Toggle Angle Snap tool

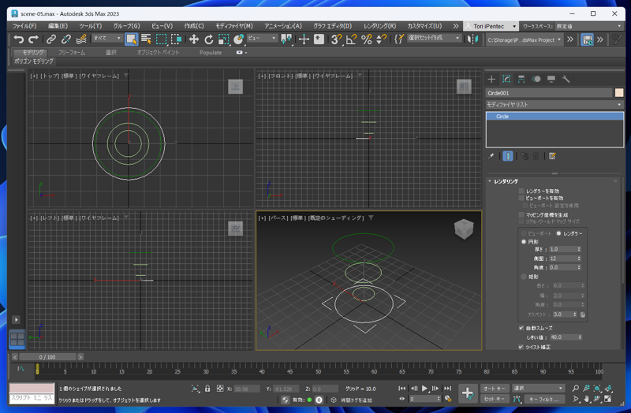(x=351, y=39)
